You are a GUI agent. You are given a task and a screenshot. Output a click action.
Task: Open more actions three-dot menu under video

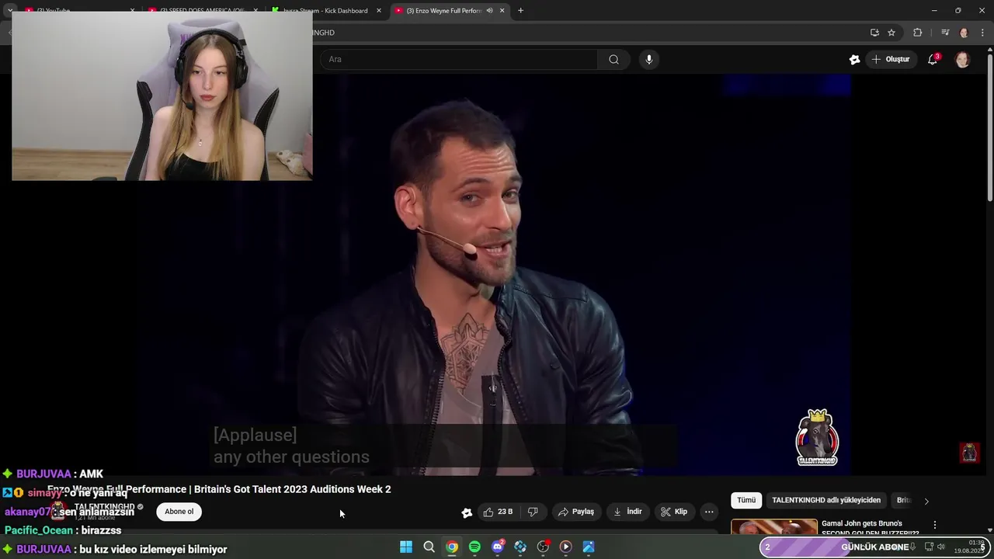click(709, 512)
